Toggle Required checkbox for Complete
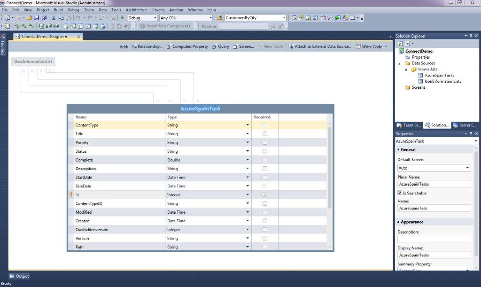 pos(265,160)
